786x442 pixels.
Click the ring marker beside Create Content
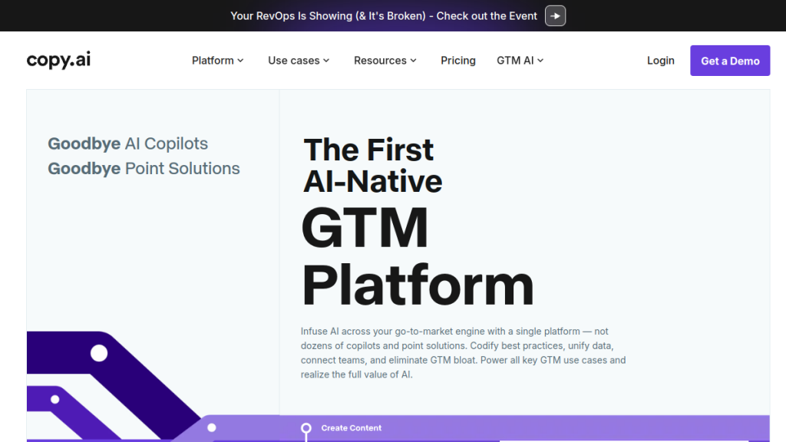(306, 428)
